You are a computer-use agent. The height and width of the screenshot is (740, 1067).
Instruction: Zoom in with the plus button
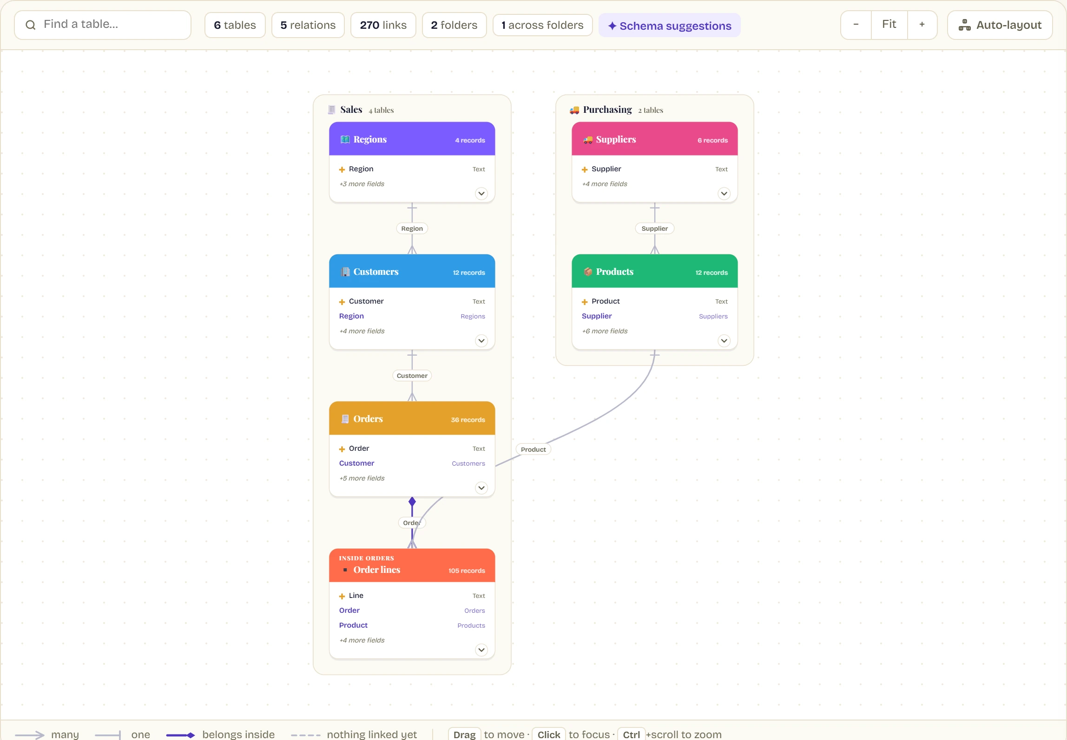(x=922, y=25)
